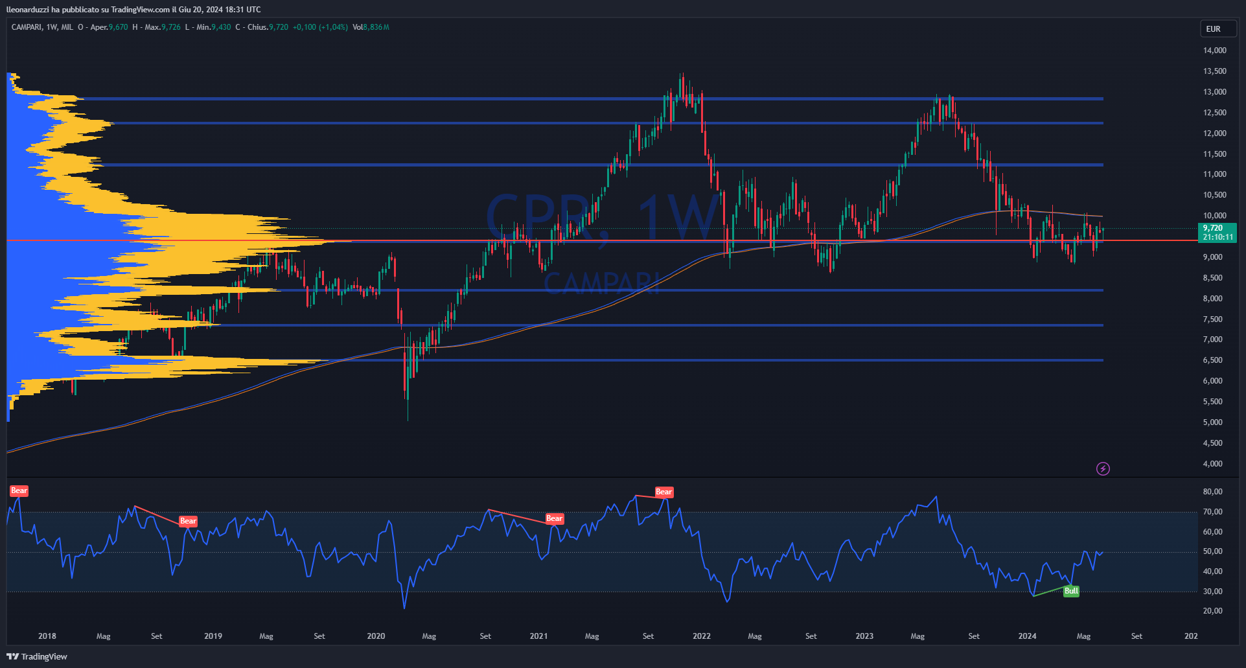Screen dimensions: 1246x668
Task: Click the 2021 label on time axis
Action: click(538, 636)
